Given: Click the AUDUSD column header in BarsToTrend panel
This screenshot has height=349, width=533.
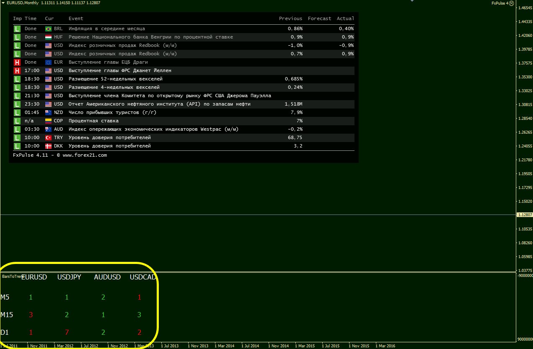Looking at the screenshot, I should pos(107,277).
